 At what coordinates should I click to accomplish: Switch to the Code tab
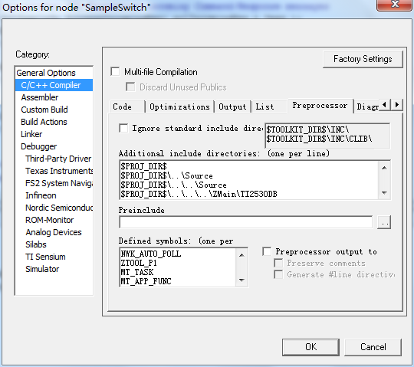pyautogui.click(x=127, y=106)
